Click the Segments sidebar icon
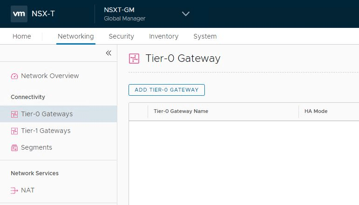This screenshot has height=205, width=359. (14, 148)
